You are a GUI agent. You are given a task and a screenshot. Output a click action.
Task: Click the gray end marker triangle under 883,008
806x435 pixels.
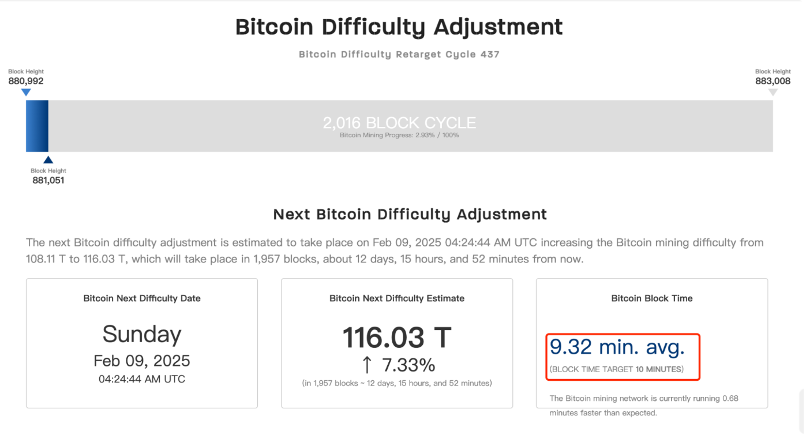point(773,92)
